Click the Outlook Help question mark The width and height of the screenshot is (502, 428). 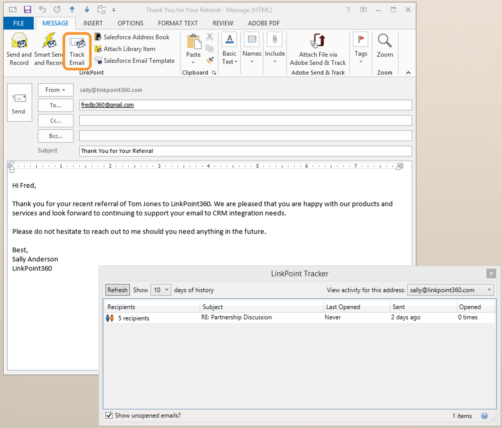348,10
